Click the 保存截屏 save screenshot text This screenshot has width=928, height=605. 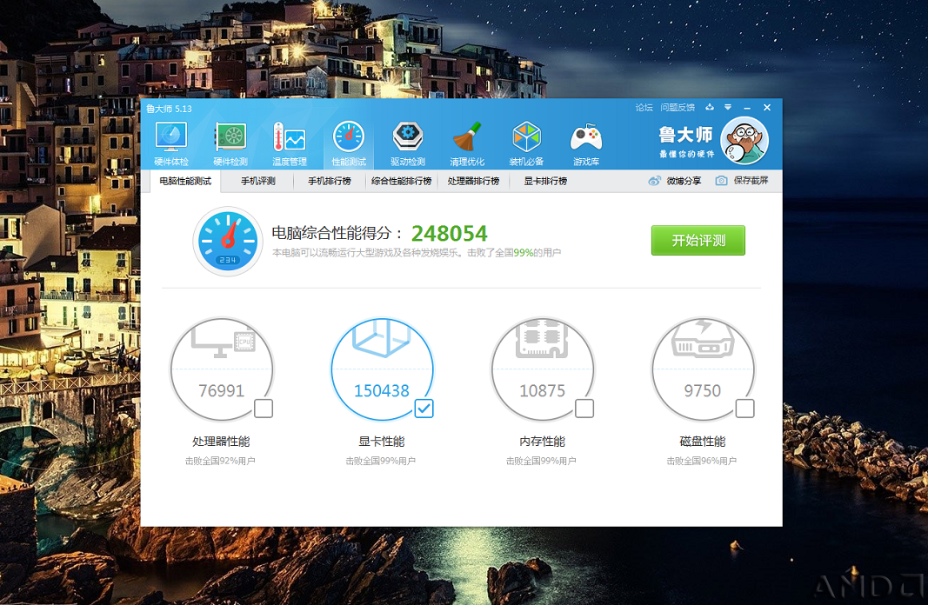[x=751, y=181]
